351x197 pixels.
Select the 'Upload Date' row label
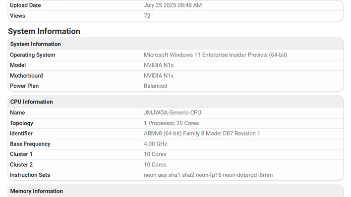click(25, 5)
